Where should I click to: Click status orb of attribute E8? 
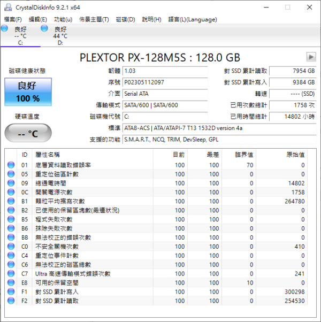[x=11, y=282]
